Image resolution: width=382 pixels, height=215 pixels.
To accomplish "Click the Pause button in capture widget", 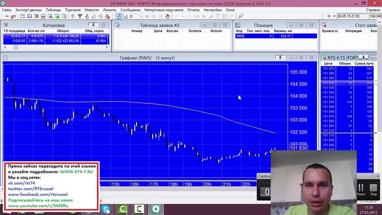I will (x=361, y=190).
